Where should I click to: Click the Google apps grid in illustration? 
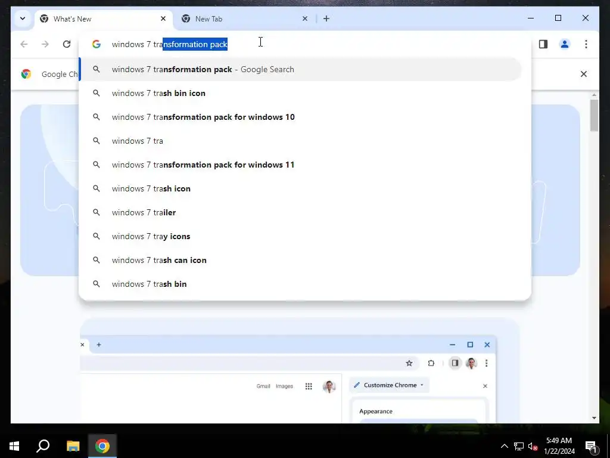click(309, 386)
